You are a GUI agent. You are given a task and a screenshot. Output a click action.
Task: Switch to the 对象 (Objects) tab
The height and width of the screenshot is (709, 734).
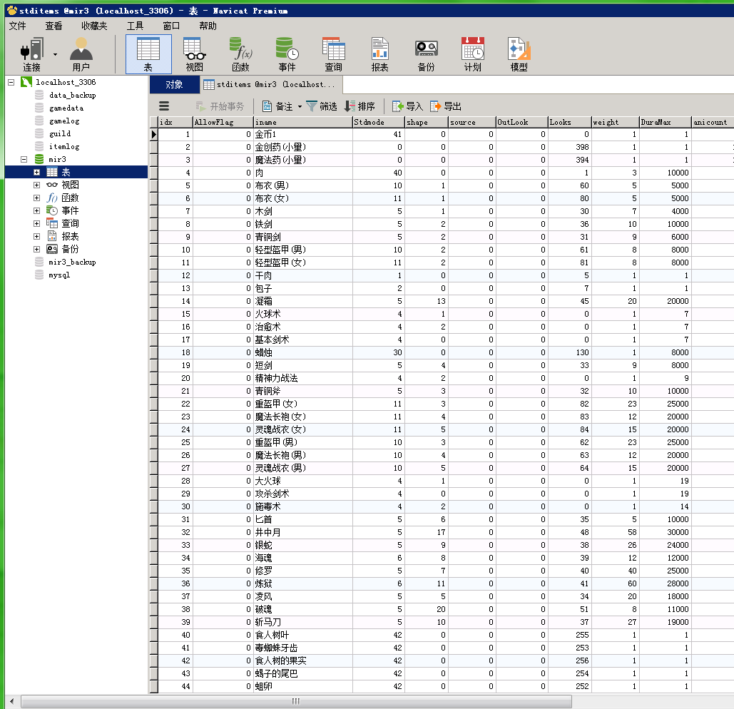[x=174, y=85]
